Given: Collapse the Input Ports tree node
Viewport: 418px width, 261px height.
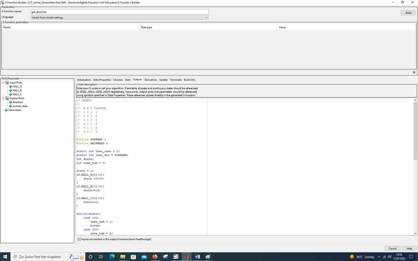Looking at the screenshot, I should [x=3, y=83].
